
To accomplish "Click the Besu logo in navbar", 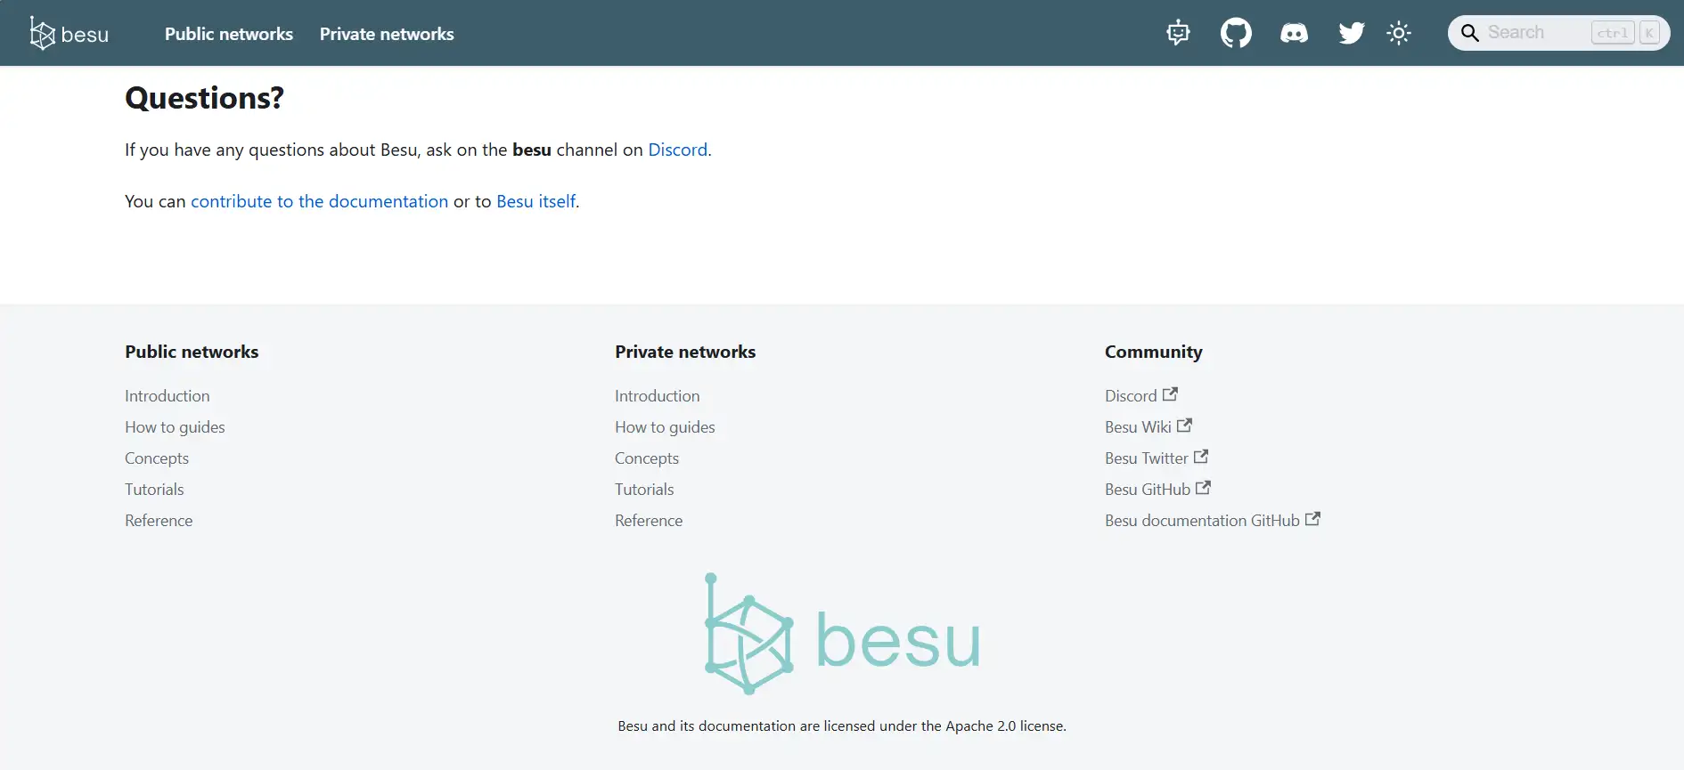I will pyautogui.click(x=69, y=34).
